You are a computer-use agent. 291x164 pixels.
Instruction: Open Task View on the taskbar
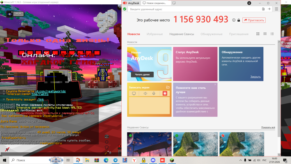[68, 160]
